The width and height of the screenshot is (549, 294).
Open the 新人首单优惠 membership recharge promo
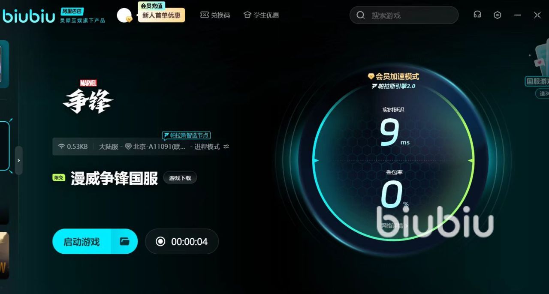point(161,15)
